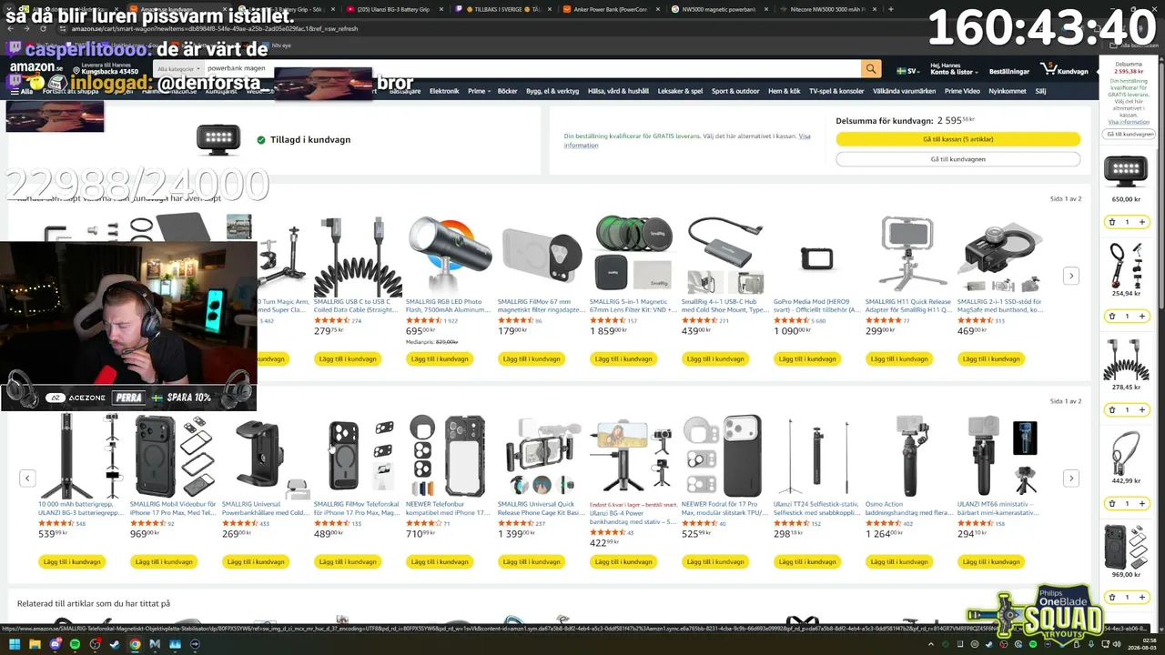Add SMALLRIG 5-in-1 Magnetic filter kit to cart
1165x655 pixels.
coord(623,359)
